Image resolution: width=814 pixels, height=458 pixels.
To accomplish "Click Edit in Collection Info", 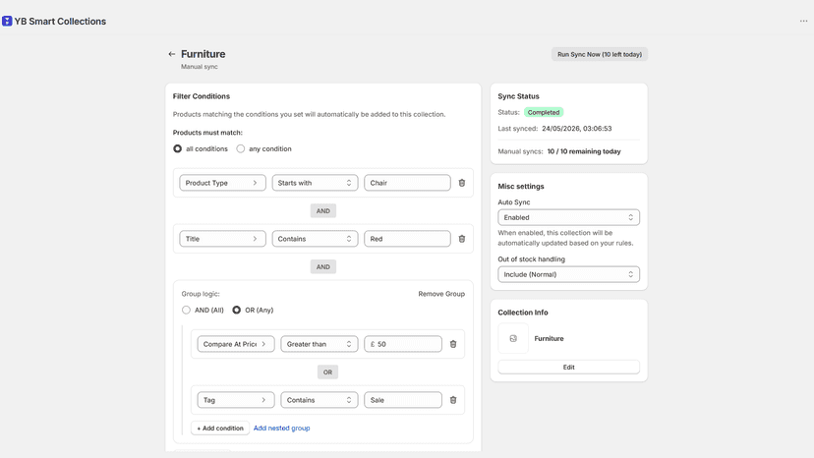I will tap(568, 368).
